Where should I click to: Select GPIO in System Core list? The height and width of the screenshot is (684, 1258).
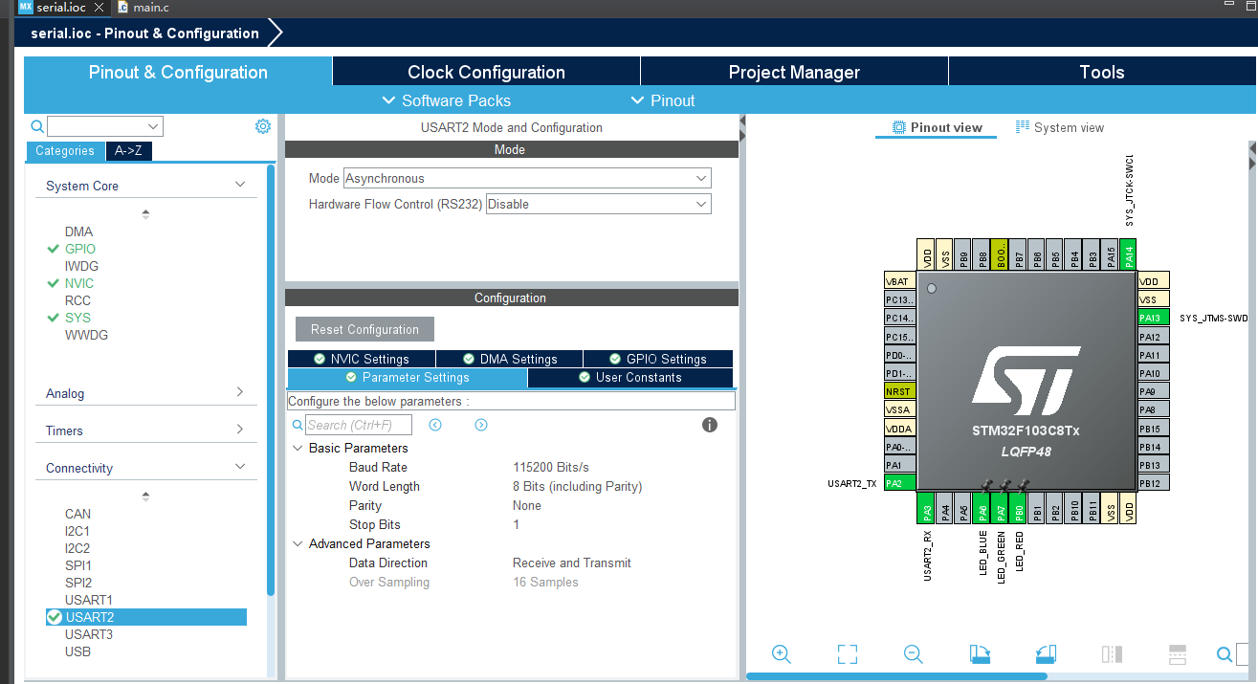(x=80, y=249)
